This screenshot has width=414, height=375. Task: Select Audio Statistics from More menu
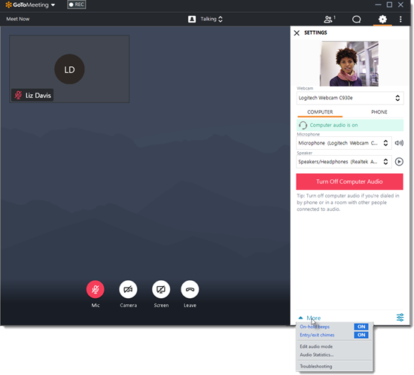316,355
